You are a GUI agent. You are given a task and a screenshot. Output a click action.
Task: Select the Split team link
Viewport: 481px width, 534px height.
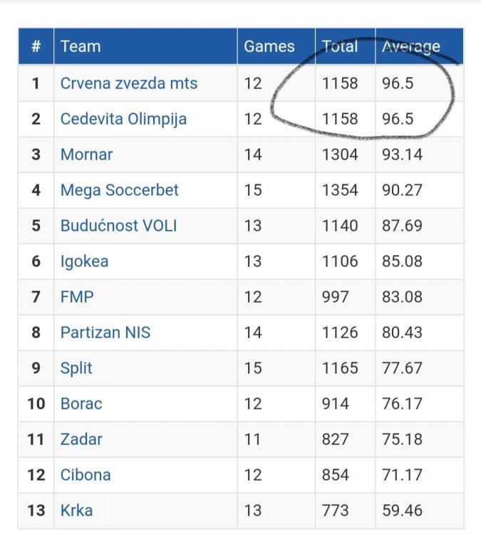click(x=76, y=368)
